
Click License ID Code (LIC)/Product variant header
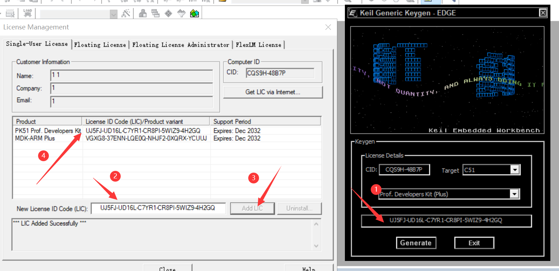tap(147, 121)
